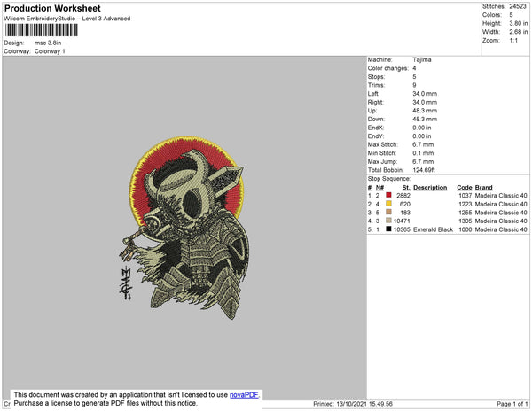This screenshot has width=532, height=411.
Task: Click stitch count 10365 in row 5
Action: coord(402,229)
